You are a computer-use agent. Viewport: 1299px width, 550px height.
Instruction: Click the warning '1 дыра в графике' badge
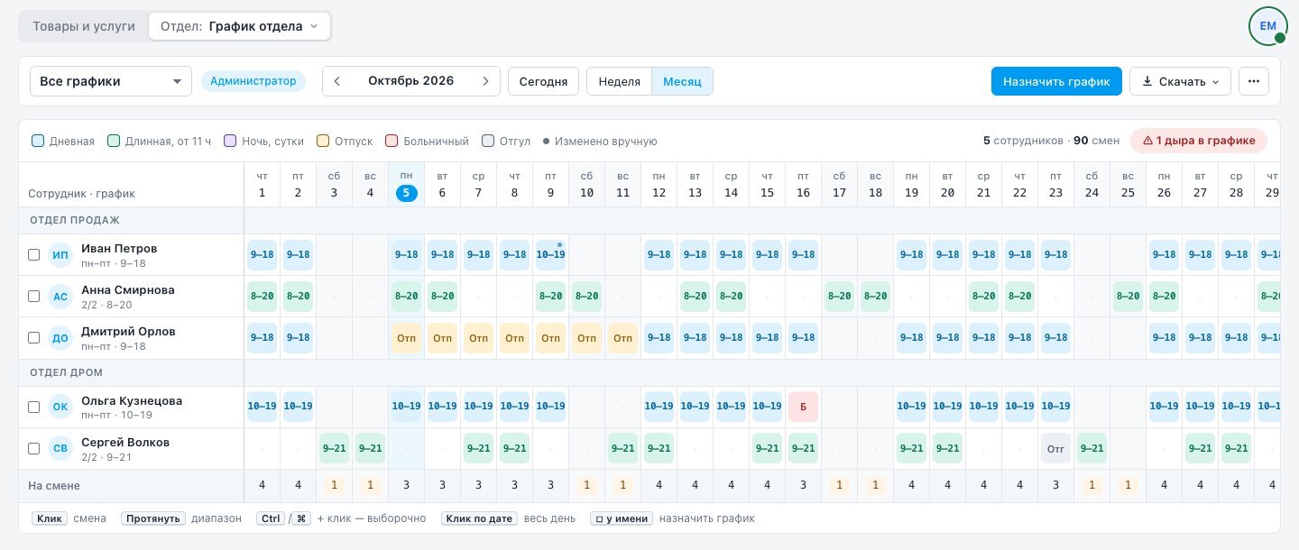[1199, 141]
